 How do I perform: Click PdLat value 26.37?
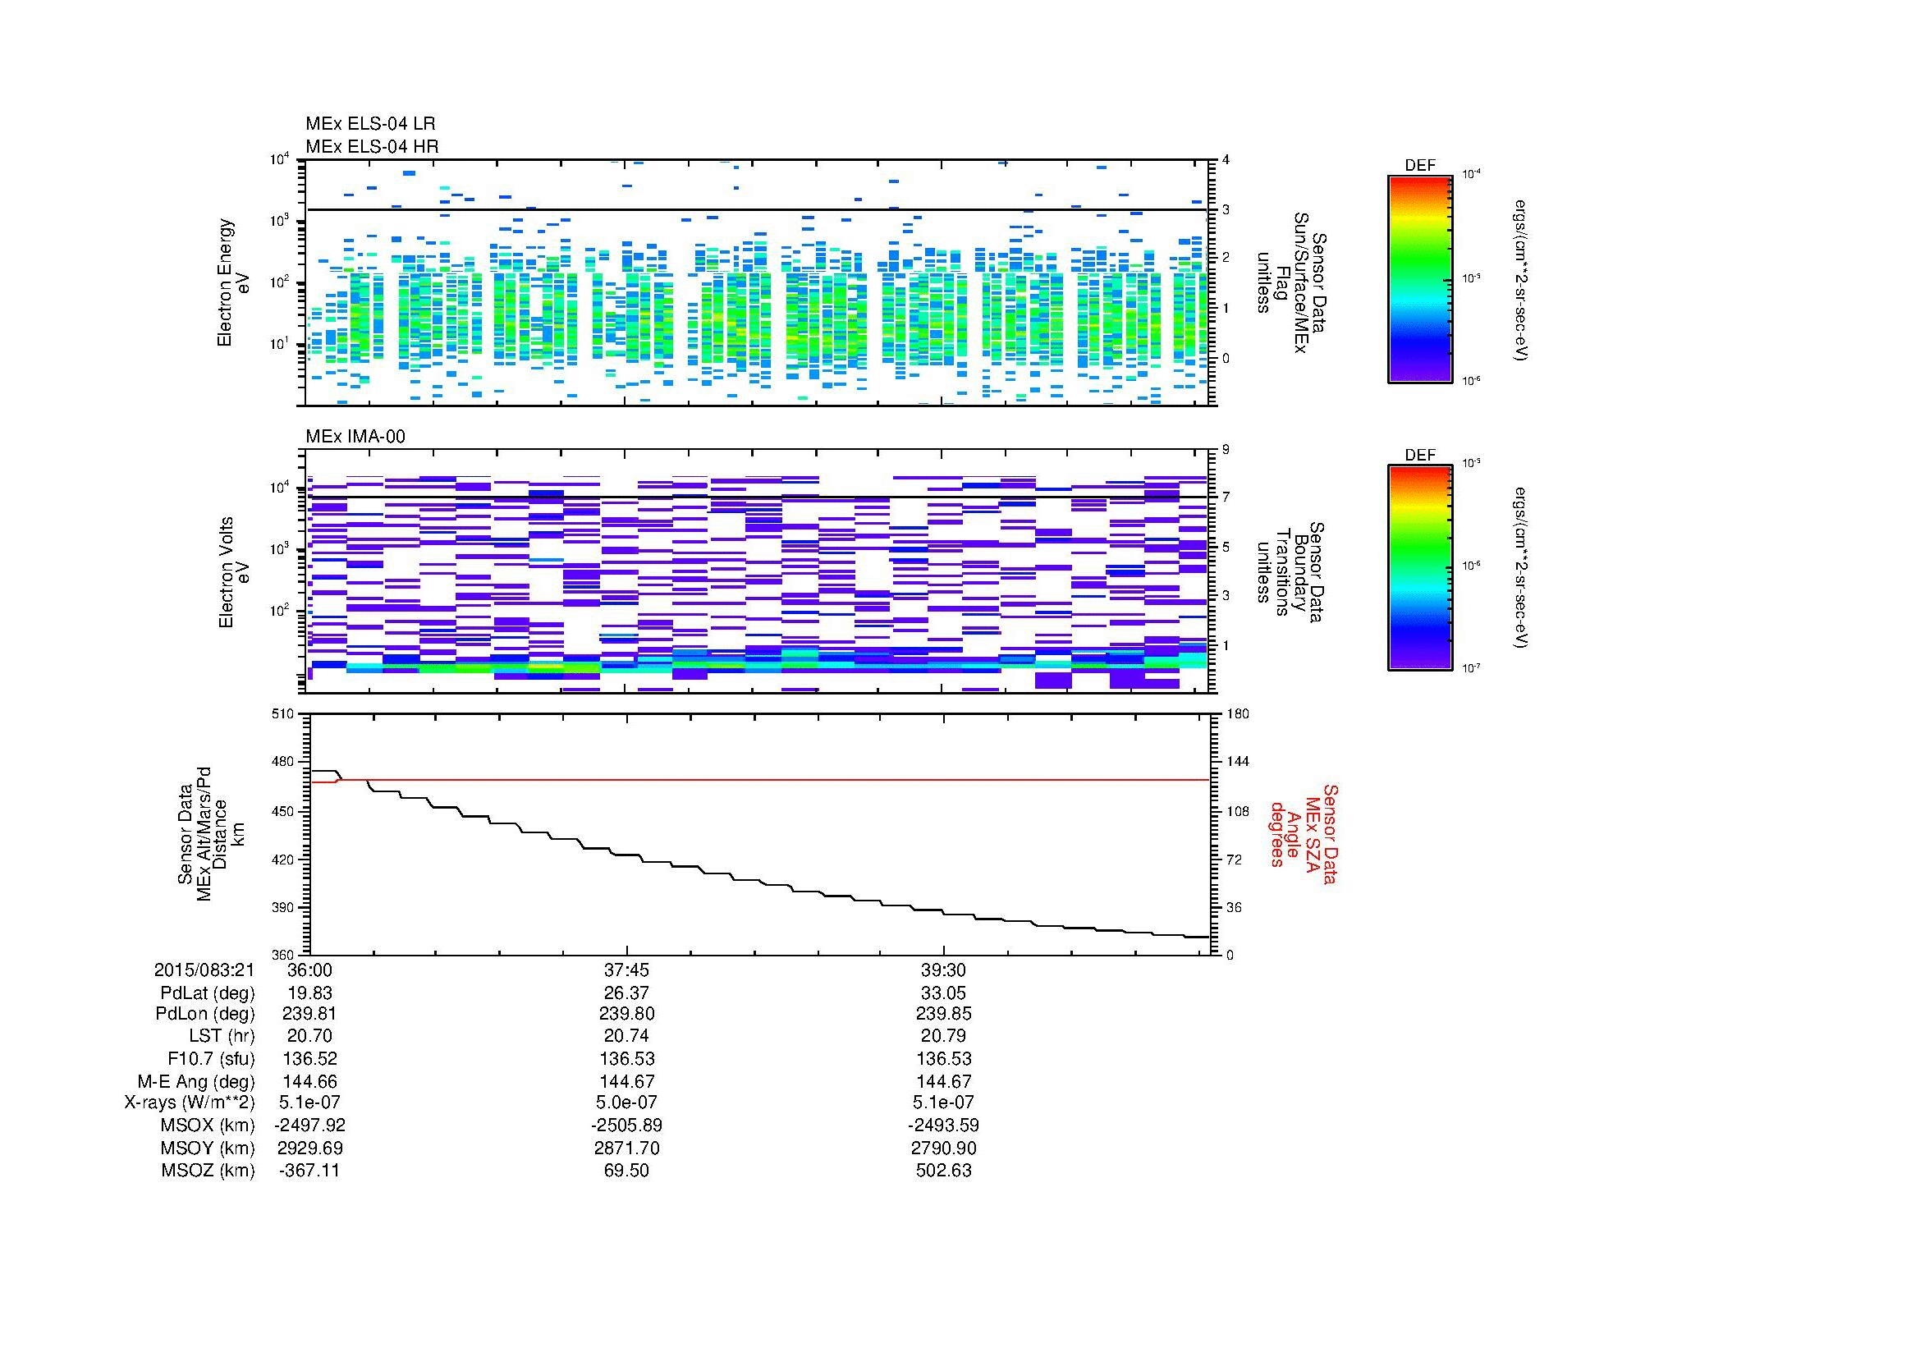pos(626,993)
